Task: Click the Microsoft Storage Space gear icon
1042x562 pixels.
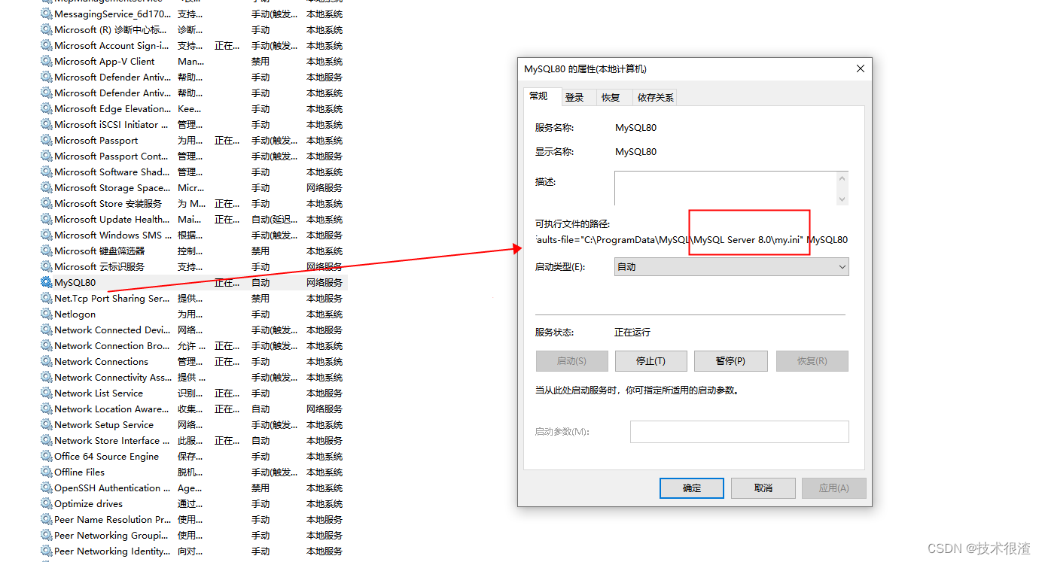Action: coord(46,188)
